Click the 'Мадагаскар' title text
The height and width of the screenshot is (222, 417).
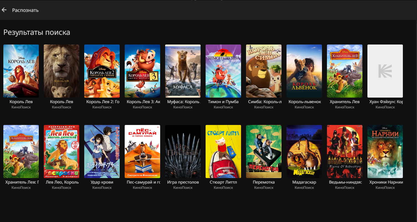pos(304,182)
